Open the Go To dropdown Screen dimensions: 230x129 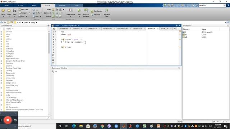click(x=41, y=13)
